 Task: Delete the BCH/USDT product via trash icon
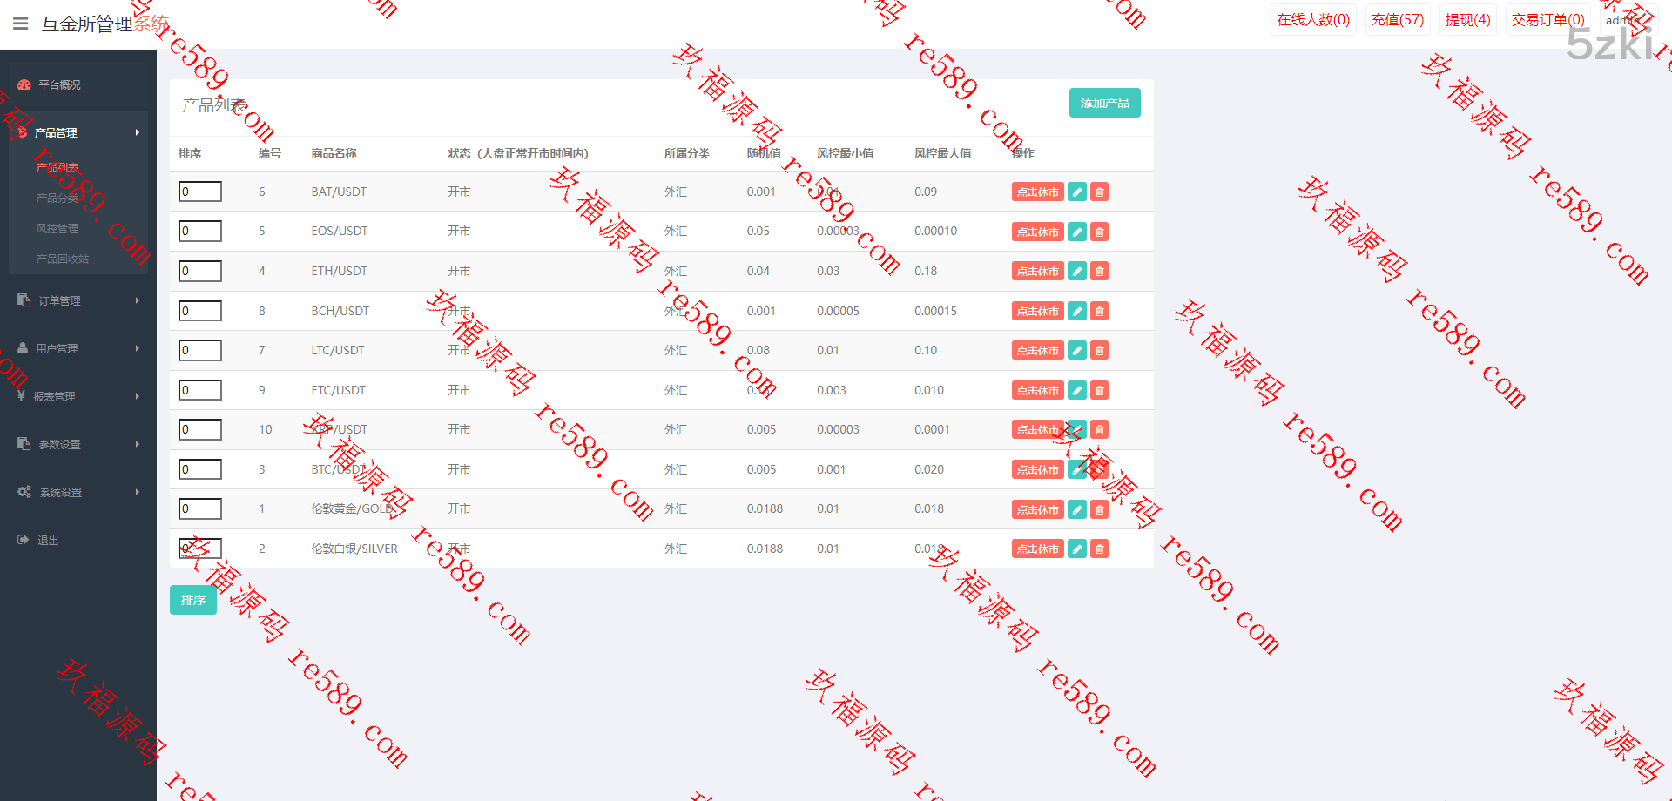coord(1100,311)
